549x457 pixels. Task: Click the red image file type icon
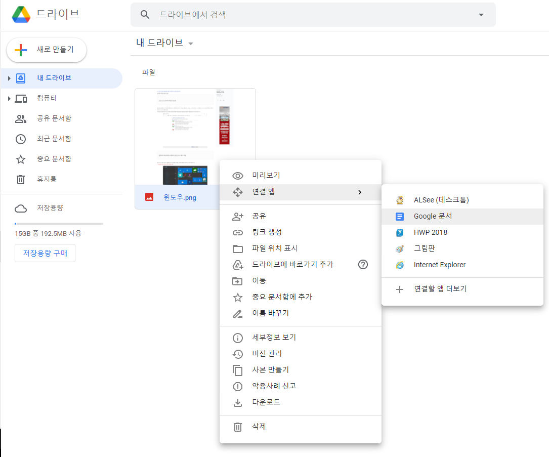coord(149,197)
